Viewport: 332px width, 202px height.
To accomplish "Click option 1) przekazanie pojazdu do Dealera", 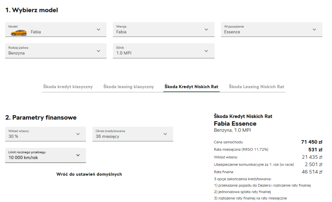I will pyautogui.click(x=262, y=185).
